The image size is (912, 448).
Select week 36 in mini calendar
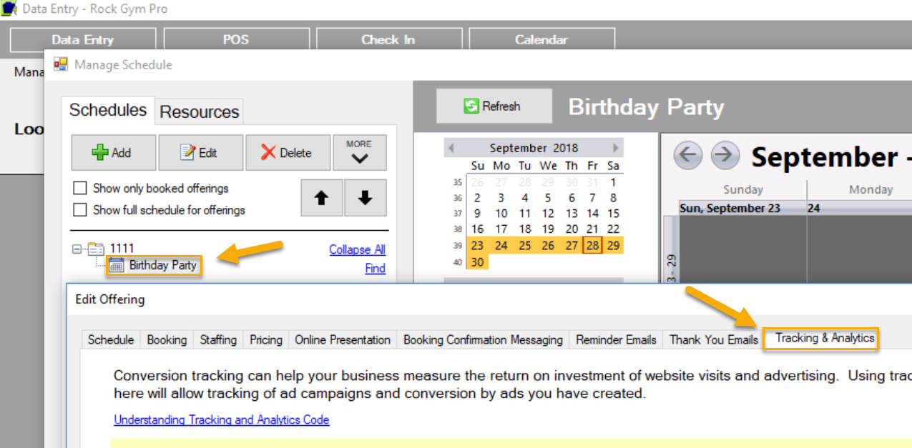tap(458, 198)
